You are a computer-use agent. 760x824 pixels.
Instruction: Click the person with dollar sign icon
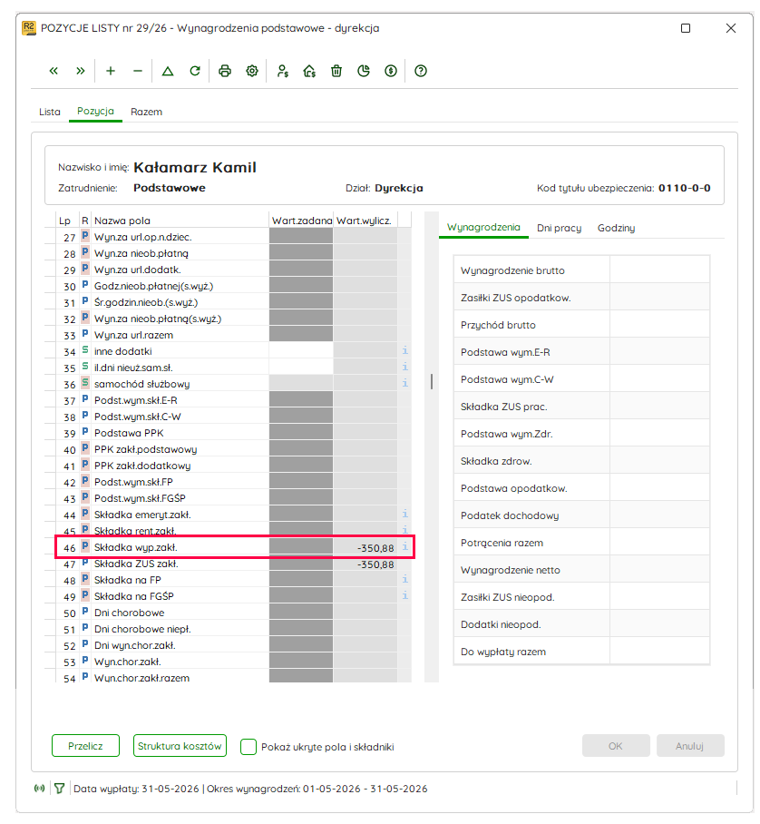(x=283, y=71)
